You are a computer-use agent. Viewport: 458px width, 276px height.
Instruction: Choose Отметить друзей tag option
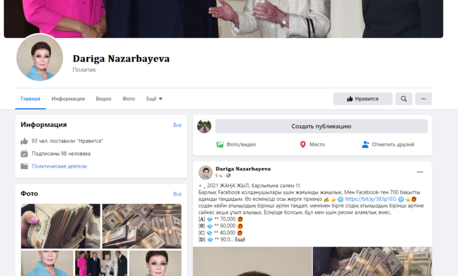[x=388, y=144]
